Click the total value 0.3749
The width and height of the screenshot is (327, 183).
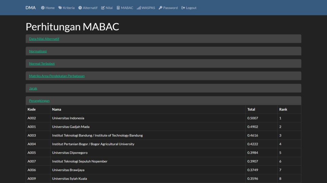[x=253, y=170]
